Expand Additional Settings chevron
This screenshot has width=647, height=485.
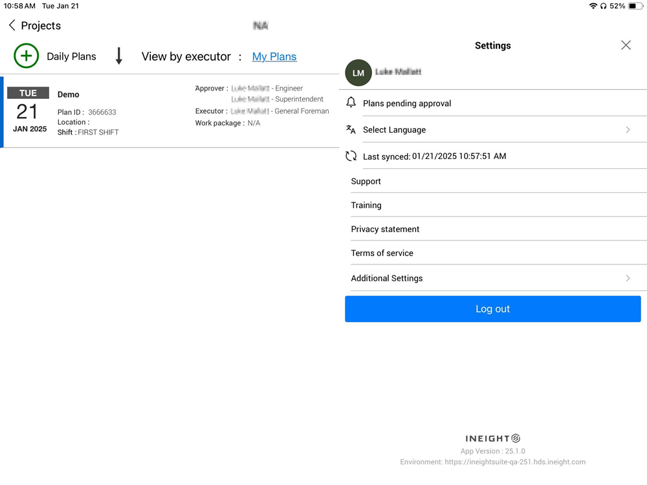(x=628, y=278)
